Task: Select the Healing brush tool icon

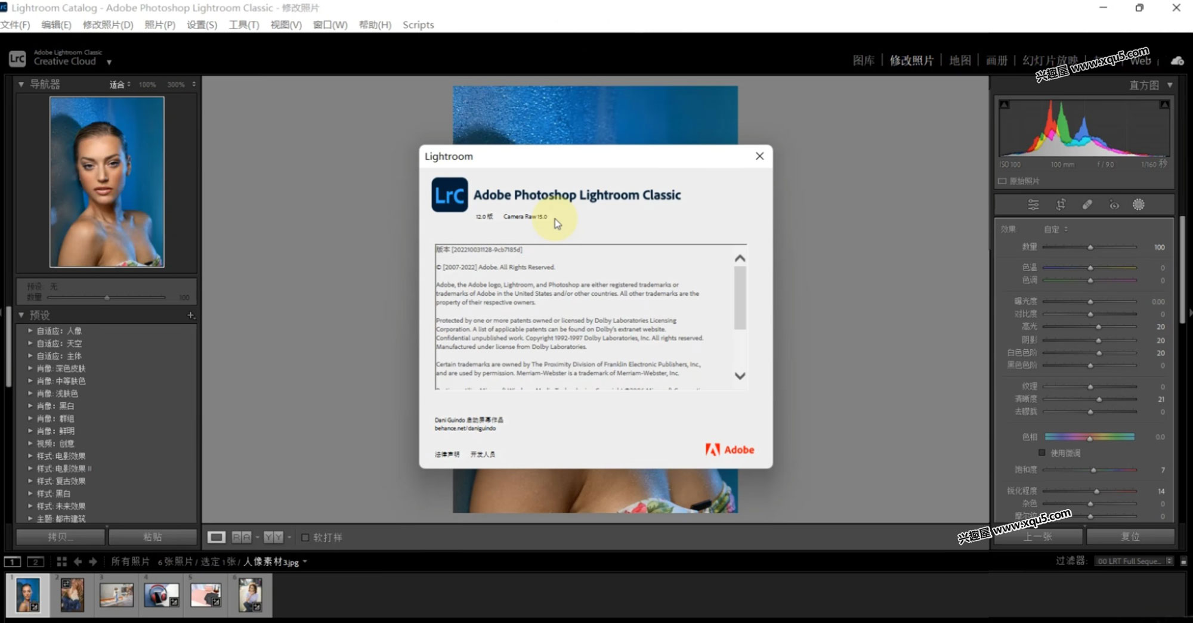Action: [x=1087, y=204]
